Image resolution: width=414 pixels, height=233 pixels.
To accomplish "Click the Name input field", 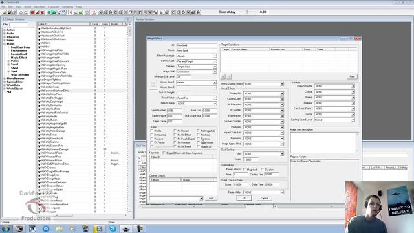I will click(x=197, y=50).
